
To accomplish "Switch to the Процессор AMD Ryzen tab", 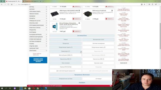I will tap(31, 1).
